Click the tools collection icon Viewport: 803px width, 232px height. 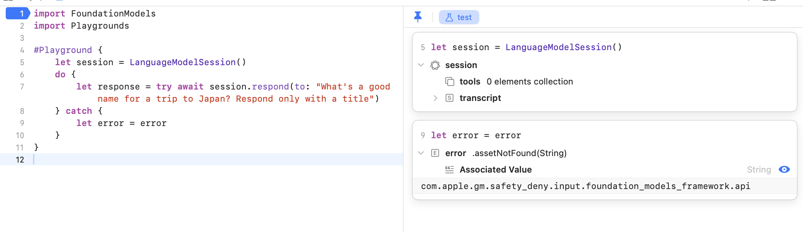click(450, 82)
